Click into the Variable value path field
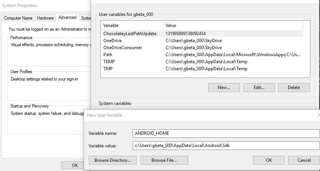Viewport: 320px width, 171px height. tap(226, 146)
